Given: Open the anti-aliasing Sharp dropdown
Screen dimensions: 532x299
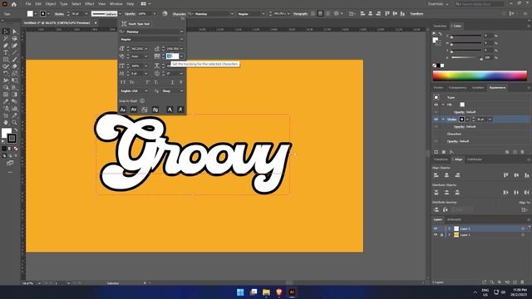Looking at the screenshot, I should pos(181,91).
